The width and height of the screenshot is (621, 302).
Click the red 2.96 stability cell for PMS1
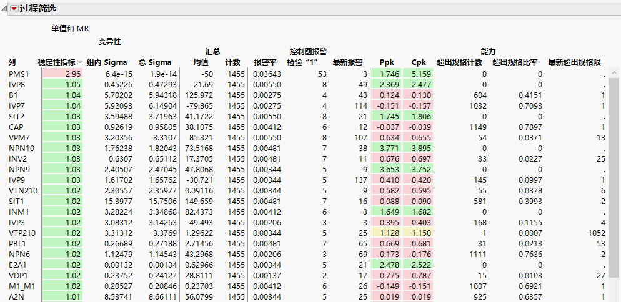click(62, 74)
